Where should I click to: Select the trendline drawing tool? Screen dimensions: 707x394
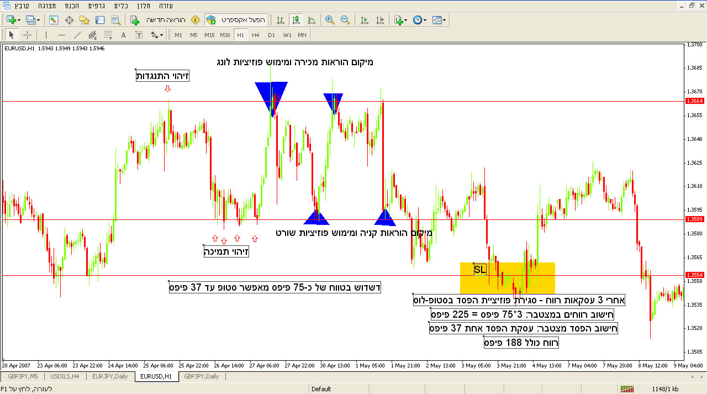pyautogui.click(x=77, y=35)
